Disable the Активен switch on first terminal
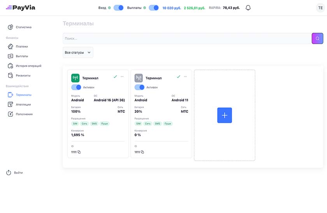 pyautogui.click(x=76, y=87)
